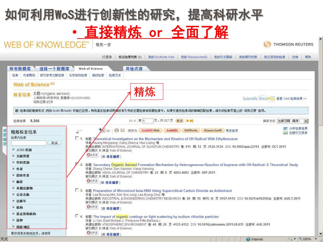Switch to 其他资源 tab
The image size is (323, 242).
[x=134, y=69]
